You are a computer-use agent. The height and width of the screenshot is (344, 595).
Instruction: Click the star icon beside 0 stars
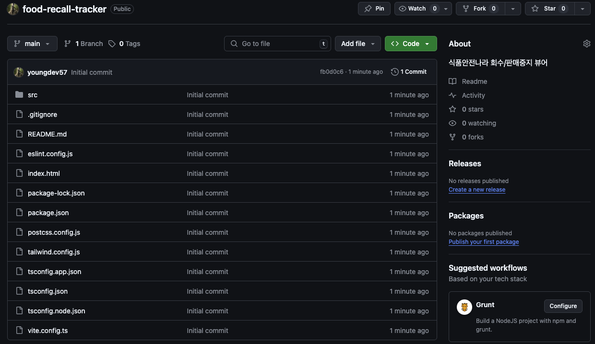452,109
